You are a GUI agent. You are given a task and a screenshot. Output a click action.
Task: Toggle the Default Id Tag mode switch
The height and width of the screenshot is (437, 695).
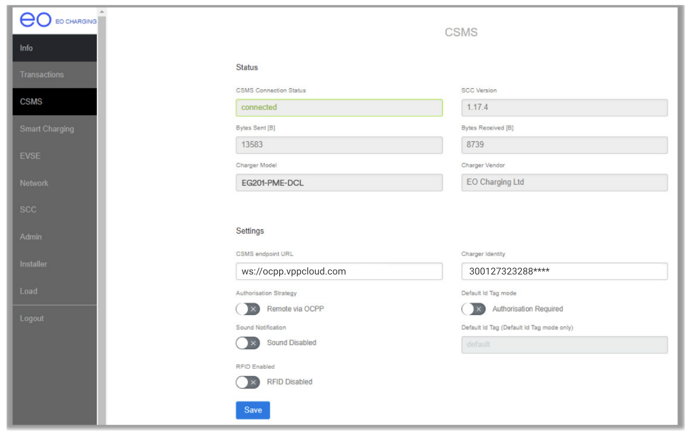click(x=473, y=309)
